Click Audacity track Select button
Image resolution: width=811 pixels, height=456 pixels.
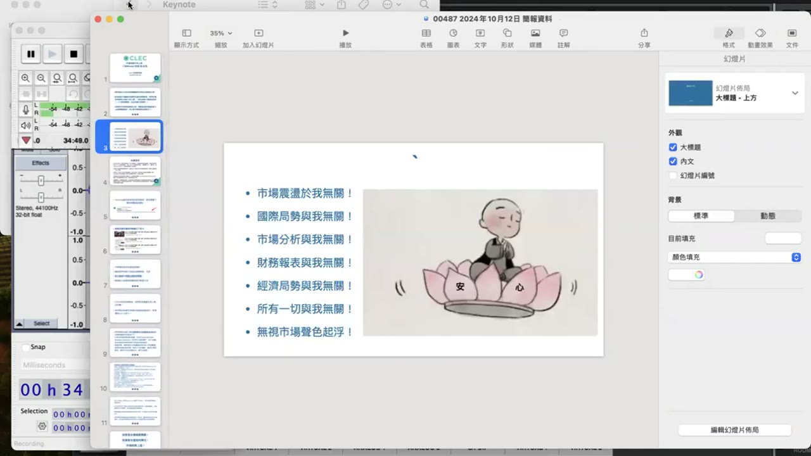(41, 324)
